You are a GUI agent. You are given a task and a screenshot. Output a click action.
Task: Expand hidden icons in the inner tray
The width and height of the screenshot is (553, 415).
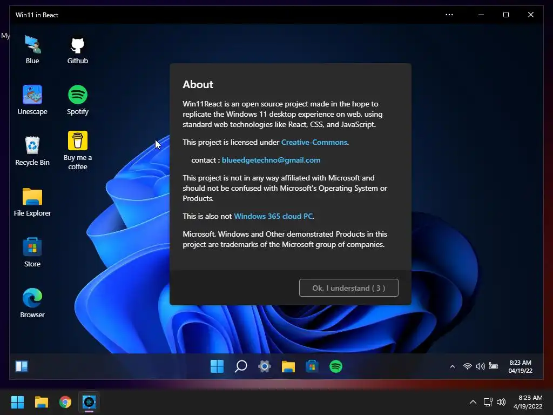453,367
